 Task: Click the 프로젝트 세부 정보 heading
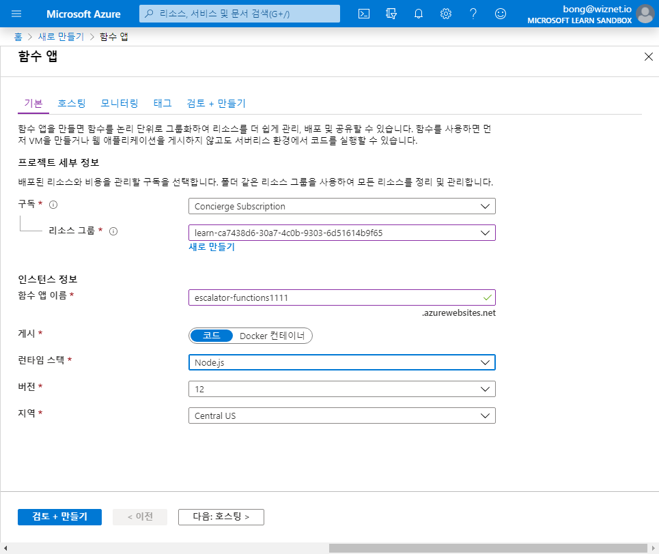click(x=59, y=162)
